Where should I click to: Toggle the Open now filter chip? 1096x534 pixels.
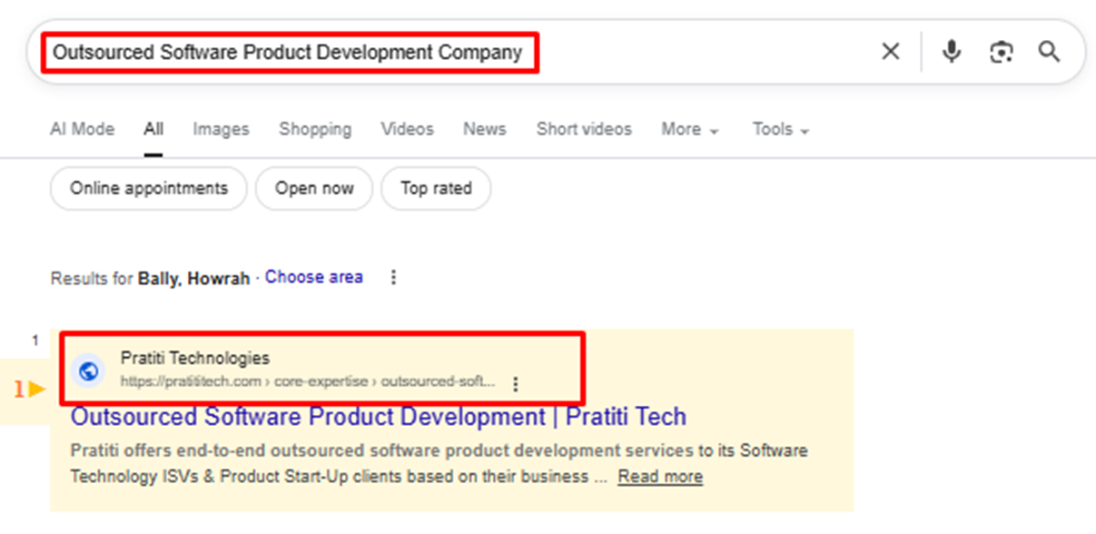coord(314,189)
